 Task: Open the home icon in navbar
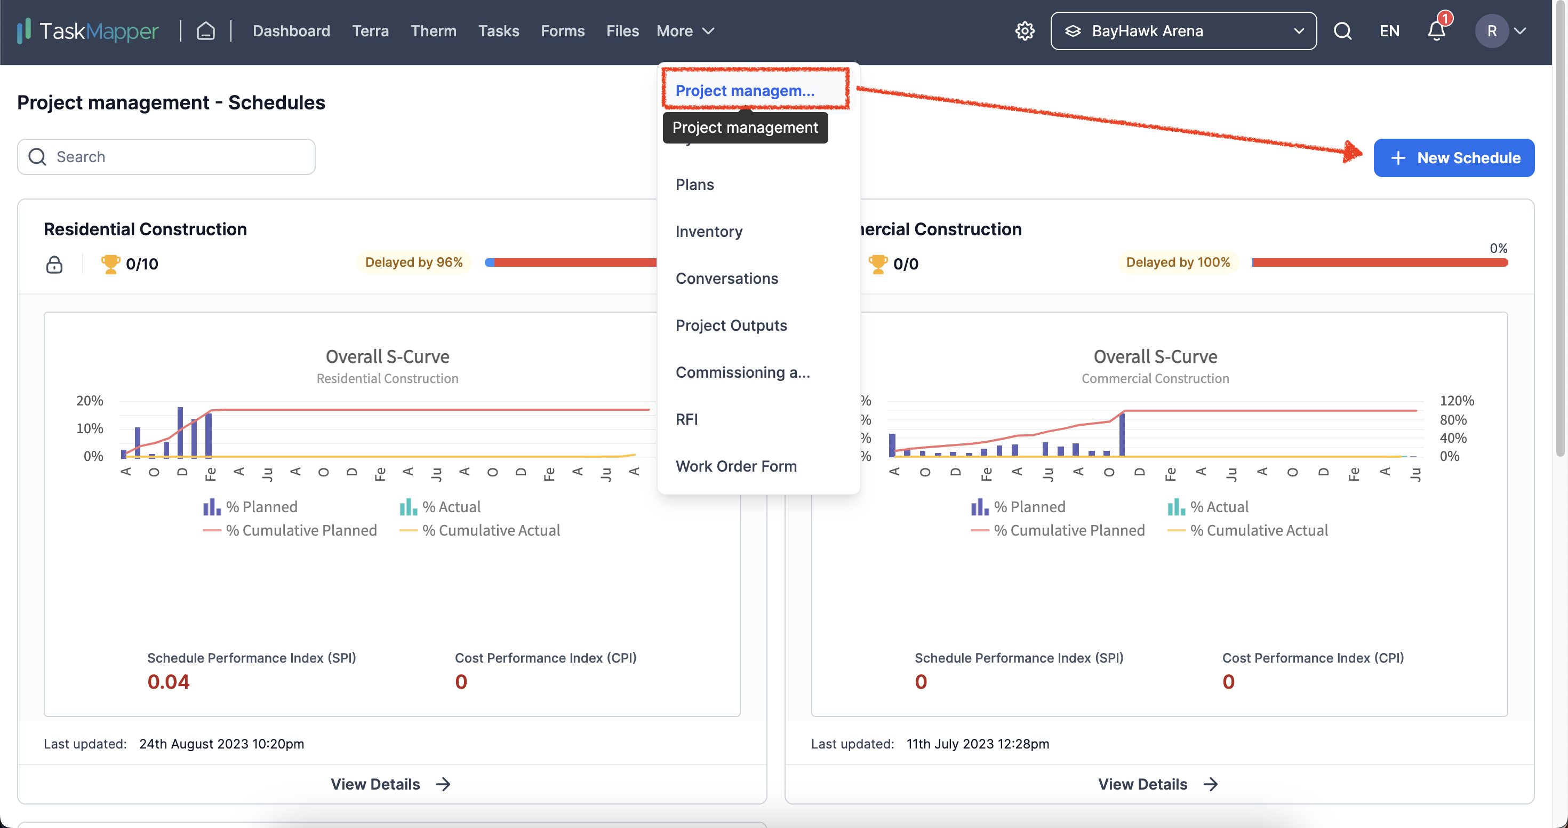point(206,30)
